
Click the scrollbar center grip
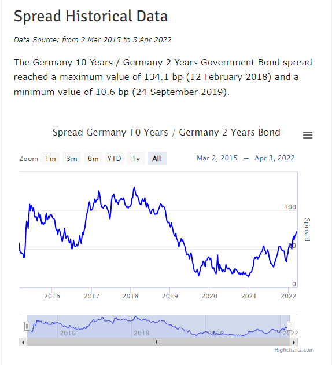coord(158,342)
